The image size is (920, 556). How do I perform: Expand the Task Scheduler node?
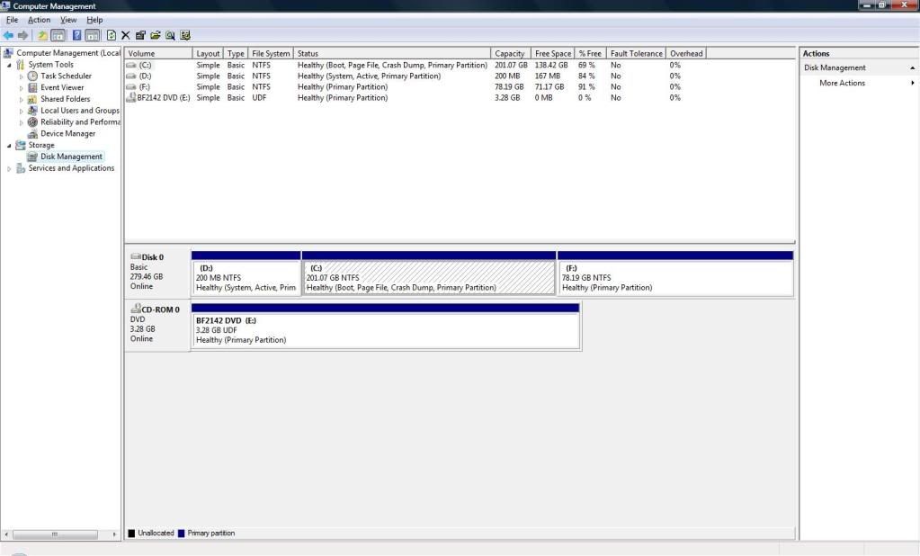click(22, 76)
